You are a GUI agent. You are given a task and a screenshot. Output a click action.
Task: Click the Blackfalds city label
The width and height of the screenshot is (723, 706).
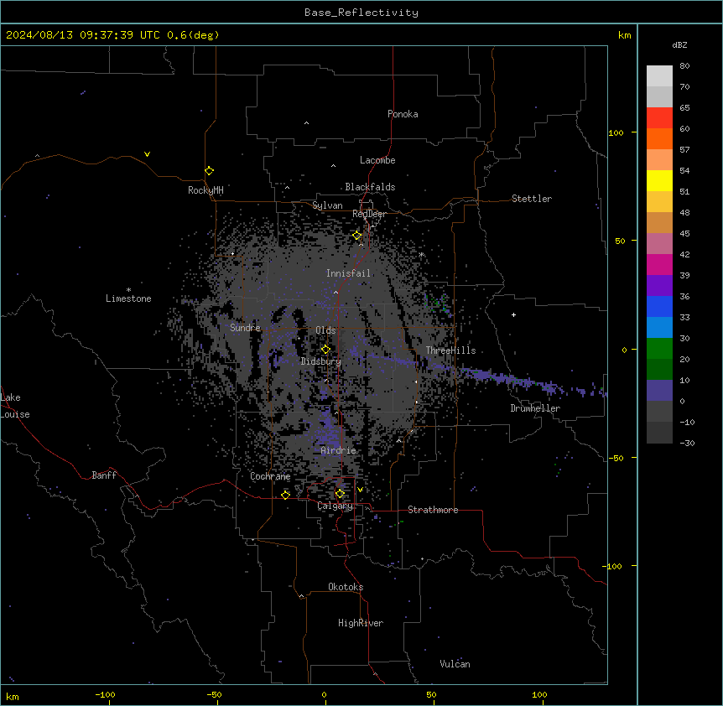click(370, 187)
